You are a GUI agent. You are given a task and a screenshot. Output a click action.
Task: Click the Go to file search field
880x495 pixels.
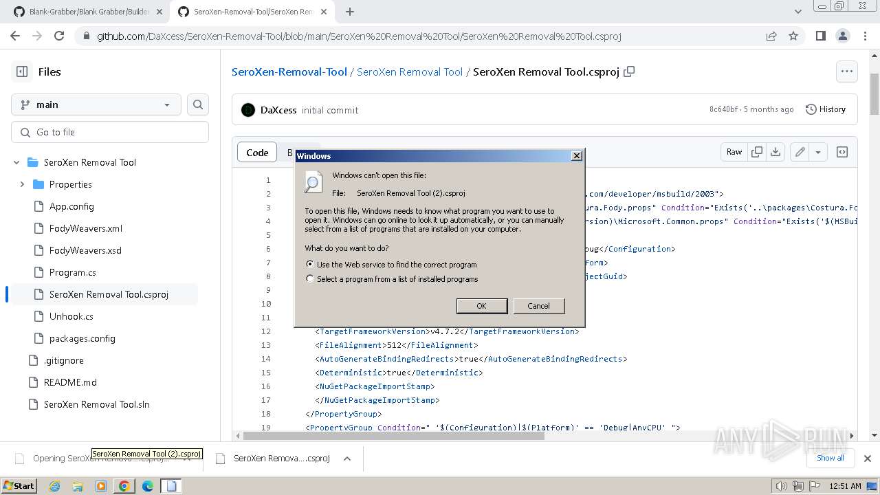(110, 132)
